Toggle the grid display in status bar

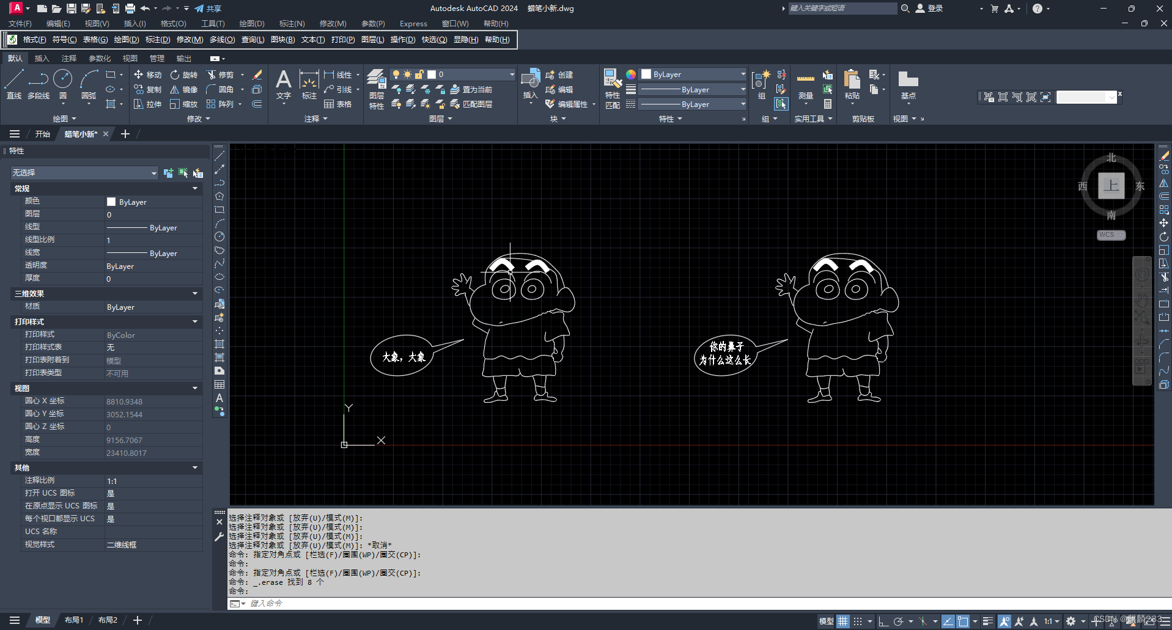(x=843, y=621)
